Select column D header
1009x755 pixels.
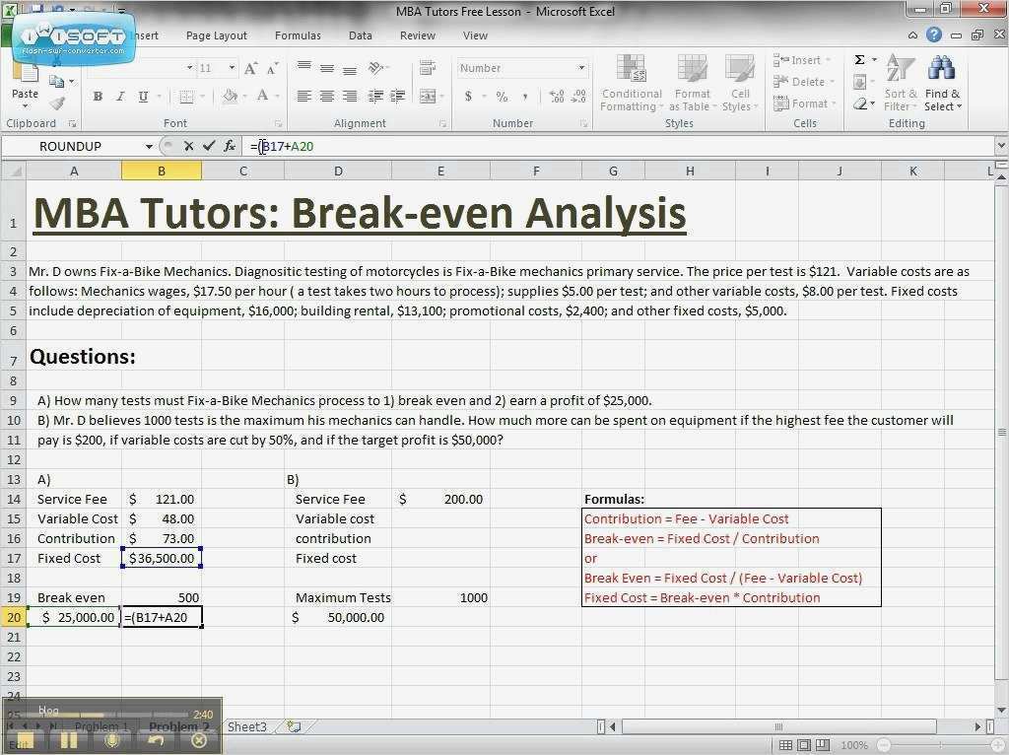click(x=338, y=172)
